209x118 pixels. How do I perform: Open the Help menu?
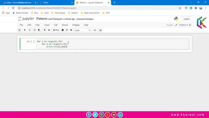(x=86, y=25)
